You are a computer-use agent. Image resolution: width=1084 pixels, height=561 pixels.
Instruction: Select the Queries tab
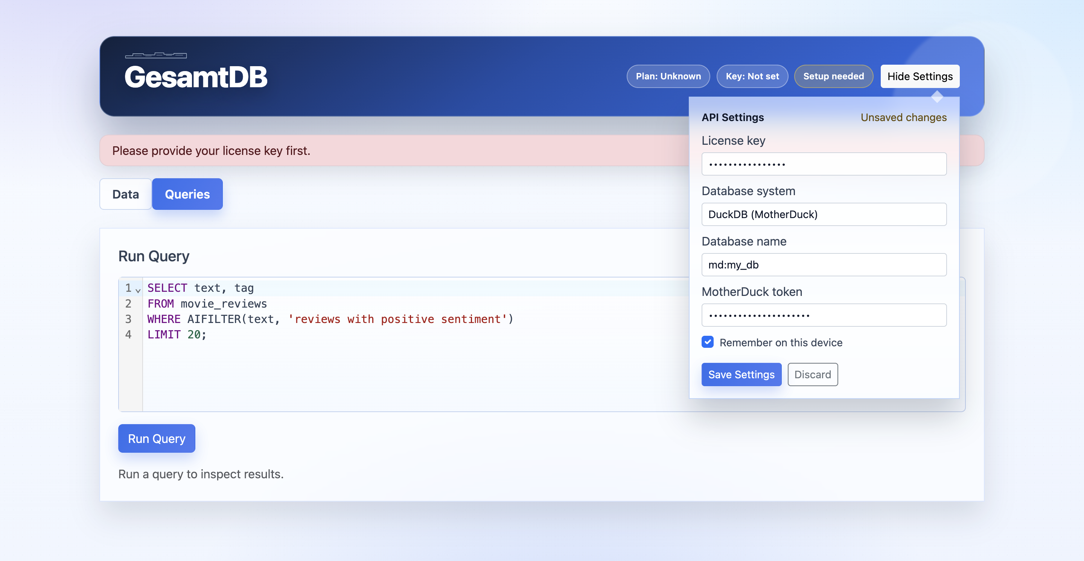coord(187,194)
